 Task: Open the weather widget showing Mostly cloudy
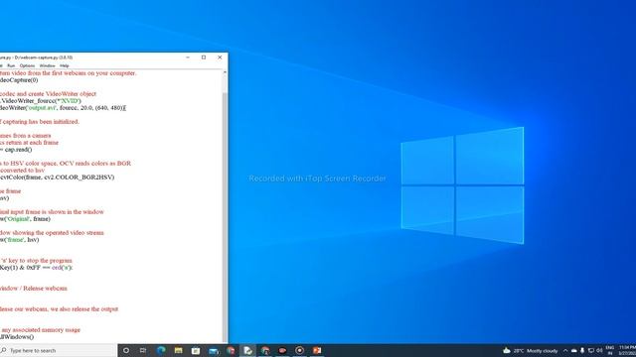click(530, 350)
